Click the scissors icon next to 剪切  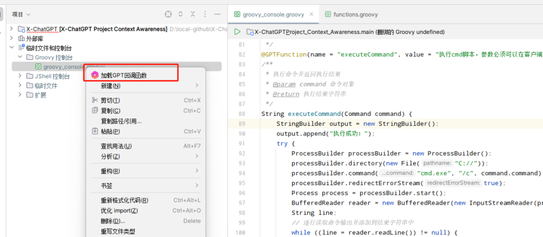point(95,101)
